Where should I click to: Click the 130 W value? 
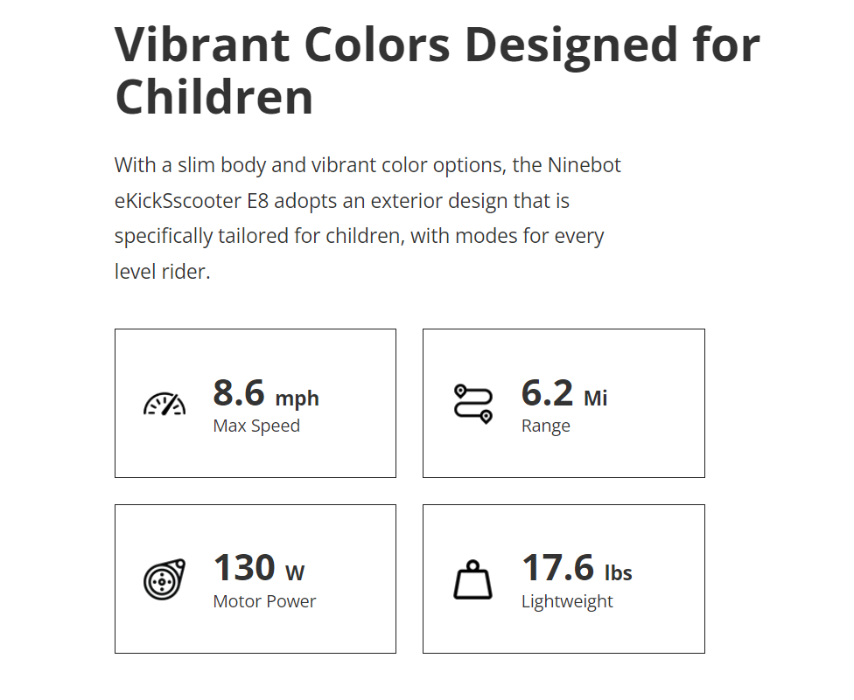click(245, 568)
